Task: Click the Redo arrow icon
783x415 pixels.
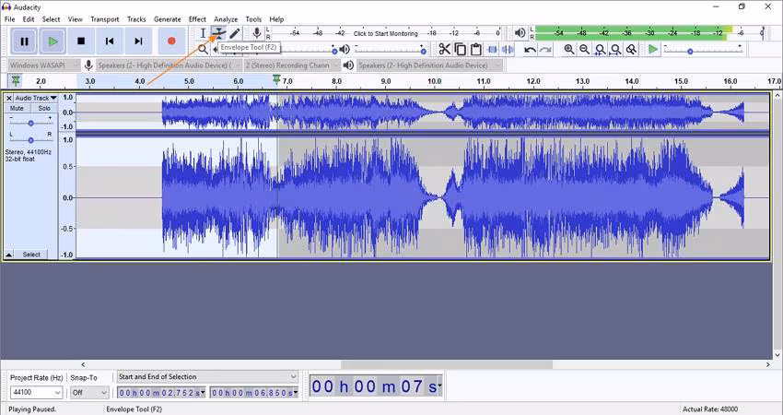Action: (546, 49)
